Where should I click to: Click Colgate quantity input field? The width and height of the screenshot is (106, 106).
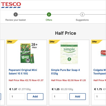(100, 96)
